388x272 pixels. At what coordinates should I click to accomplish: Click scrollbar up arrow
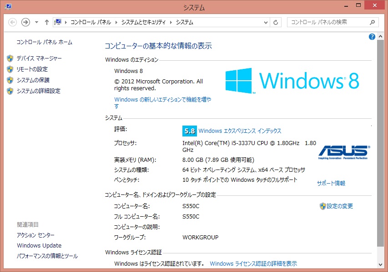pos(380,37)
